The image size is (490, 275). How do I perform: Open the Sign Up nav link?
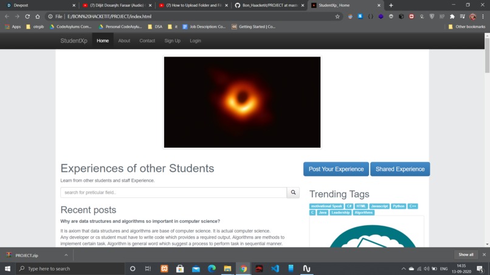click(x=173, y=41)
